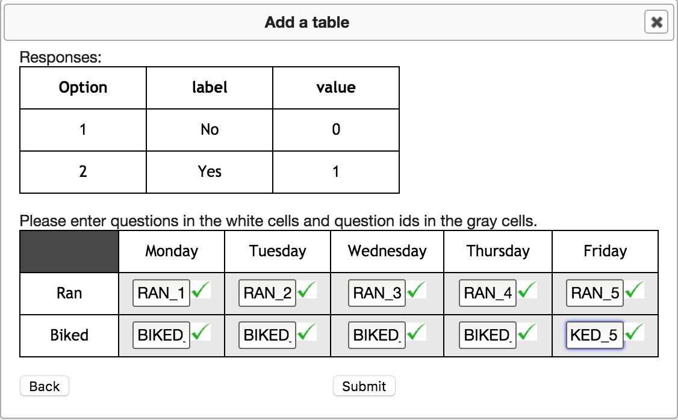678x420 pixels.
Task: Click the BIKED field under Wednesday
Action: tap(376, 335)
